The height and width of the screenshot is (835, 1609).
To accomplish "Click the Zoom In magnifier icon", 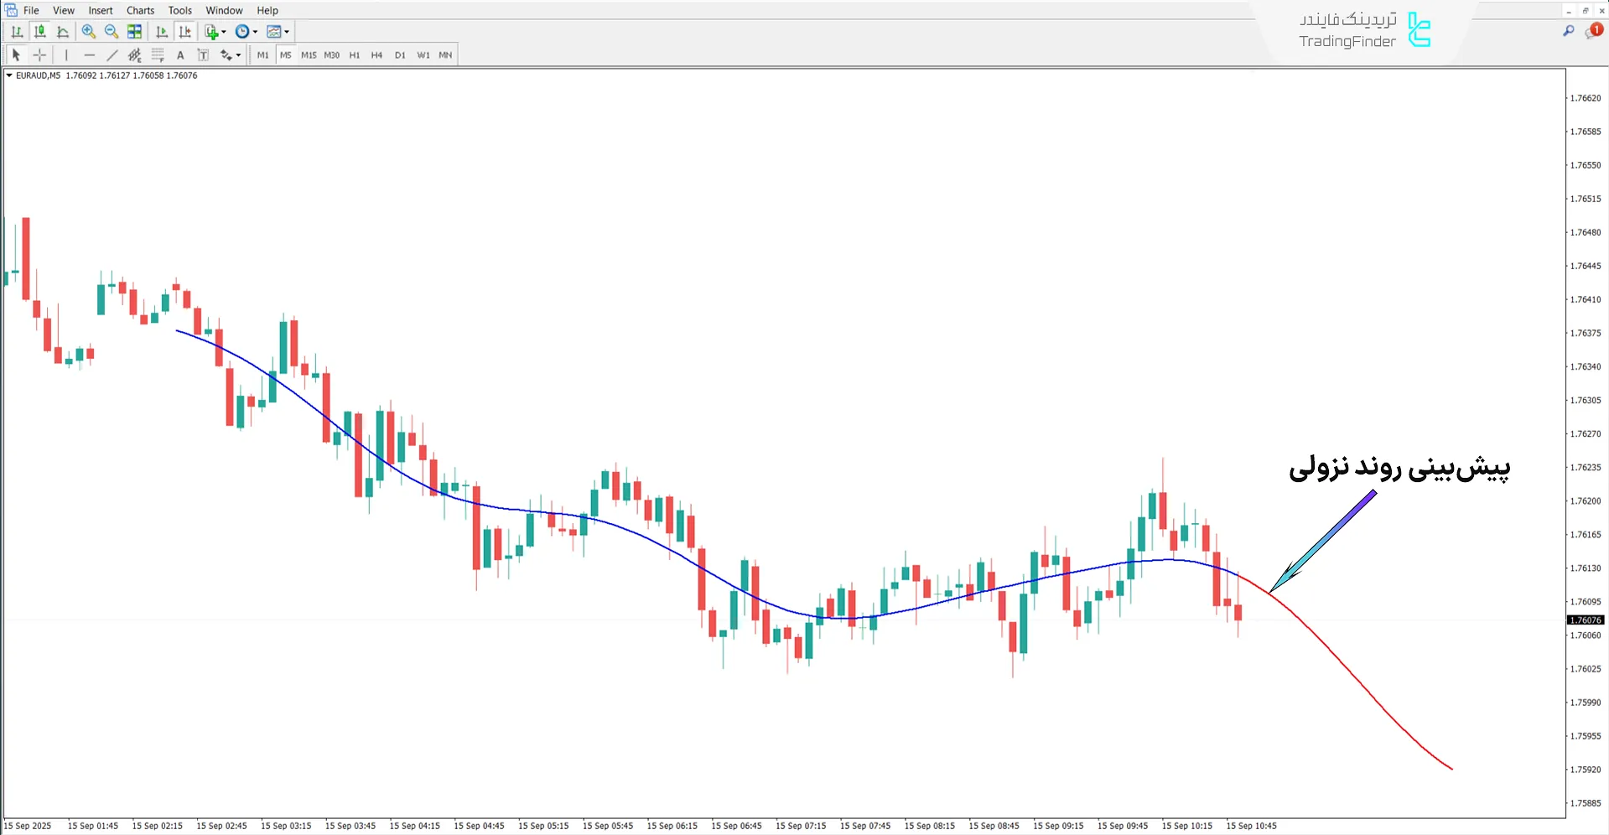I will (x=88, y=32).
